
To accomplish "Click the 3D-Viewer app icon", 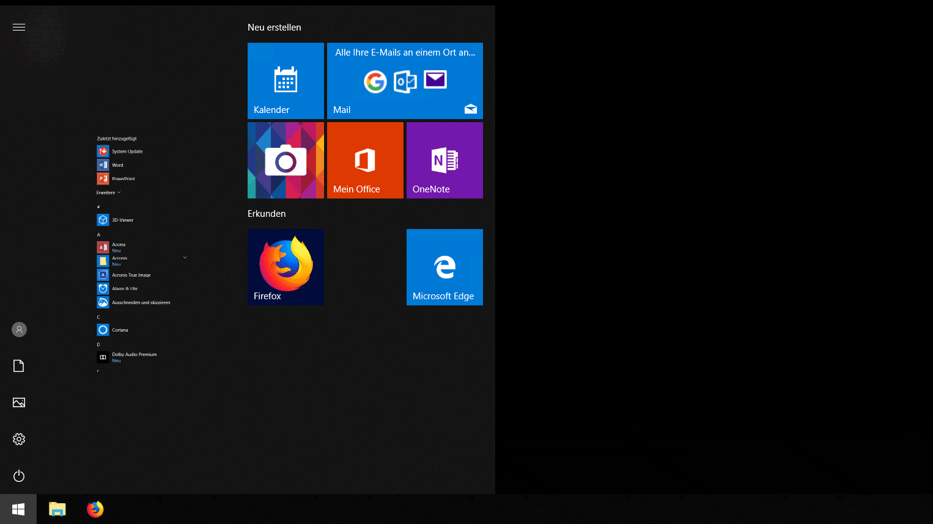I will (103, 220).
